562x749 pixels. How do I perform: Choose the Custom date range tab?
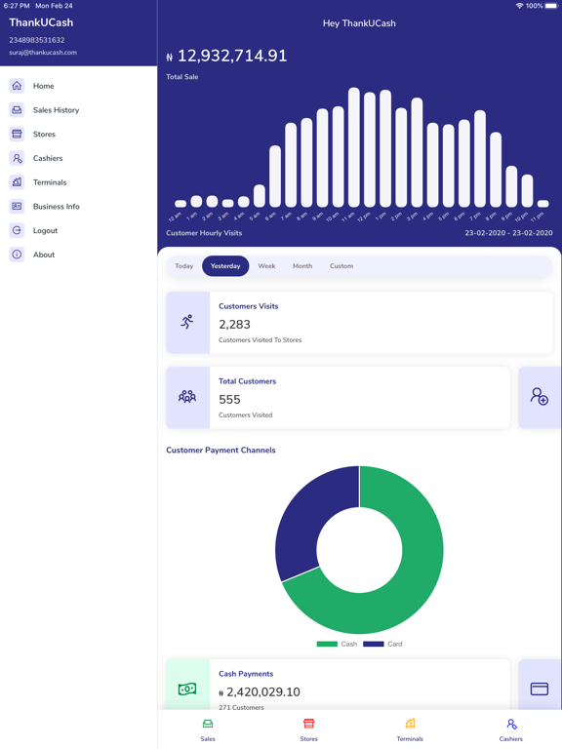[341, 266]
